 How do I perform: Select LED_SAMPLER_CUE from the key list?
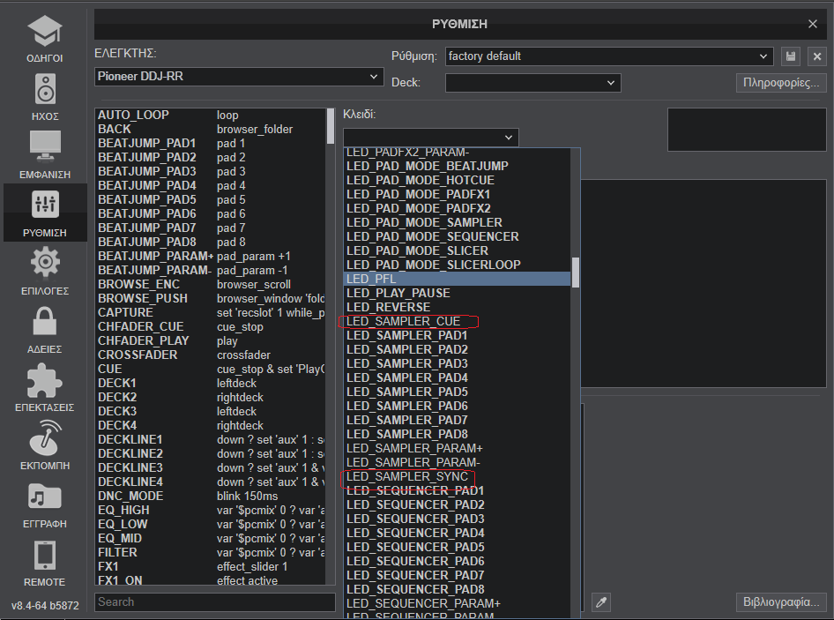(404, 321)
